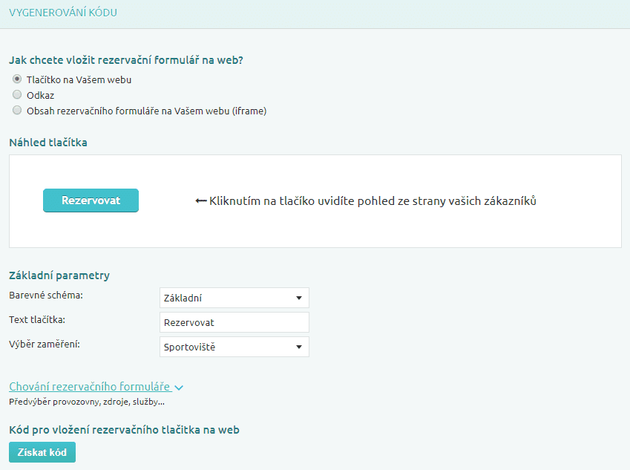Click the "Kód pro vložení rezervačního tlačítka" heading
The image size is (630, 470).
(x=124, y=430)
